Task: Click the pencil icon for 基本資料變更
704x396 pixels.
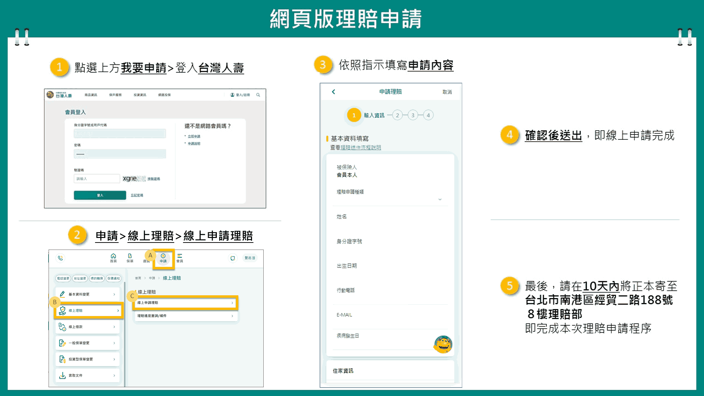Action: 62,294
